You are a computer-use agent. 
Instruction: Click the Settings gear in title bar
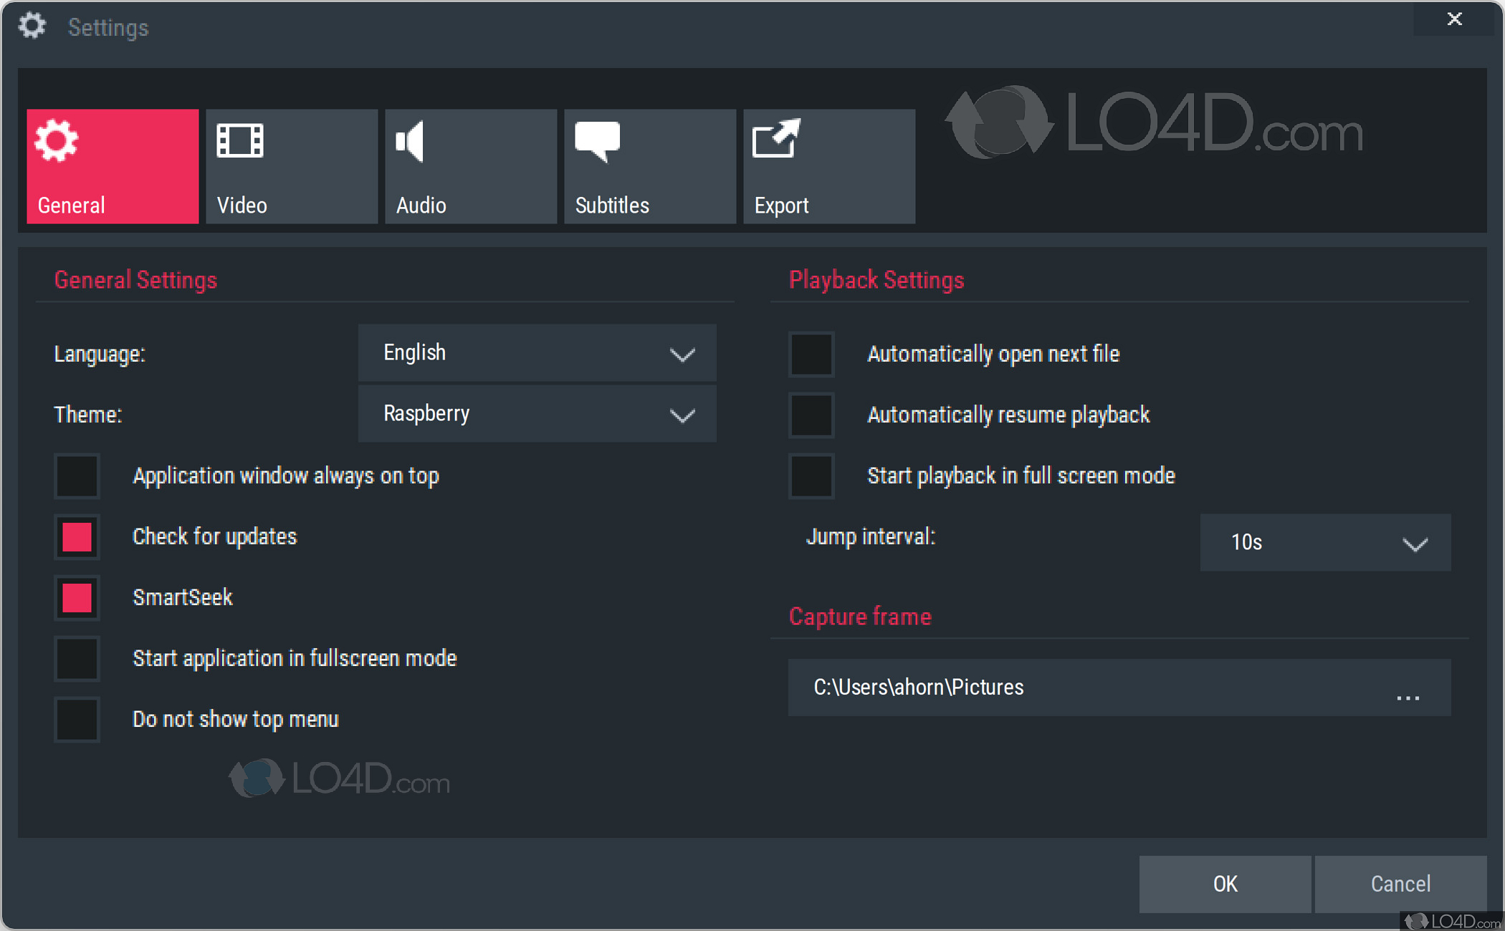pyautogui.click(x=32, y=26)
